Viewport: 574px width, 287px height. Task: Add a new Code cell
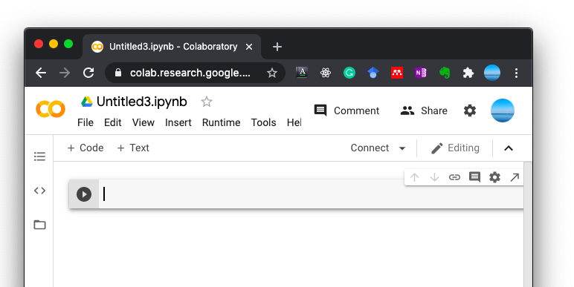86,148
